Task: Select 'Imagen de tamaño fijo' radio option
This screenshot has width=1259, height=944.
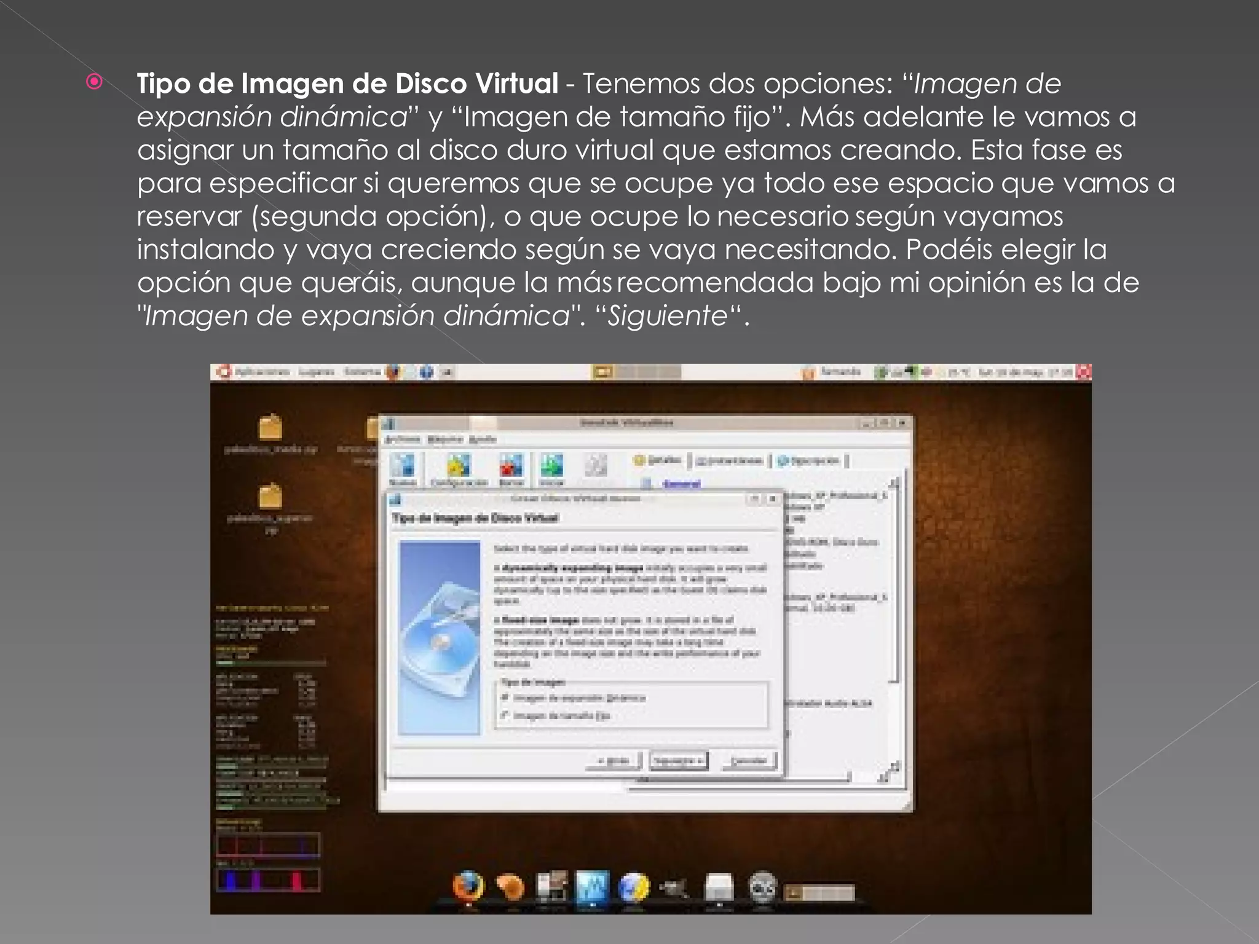Action: click(556, 715)
